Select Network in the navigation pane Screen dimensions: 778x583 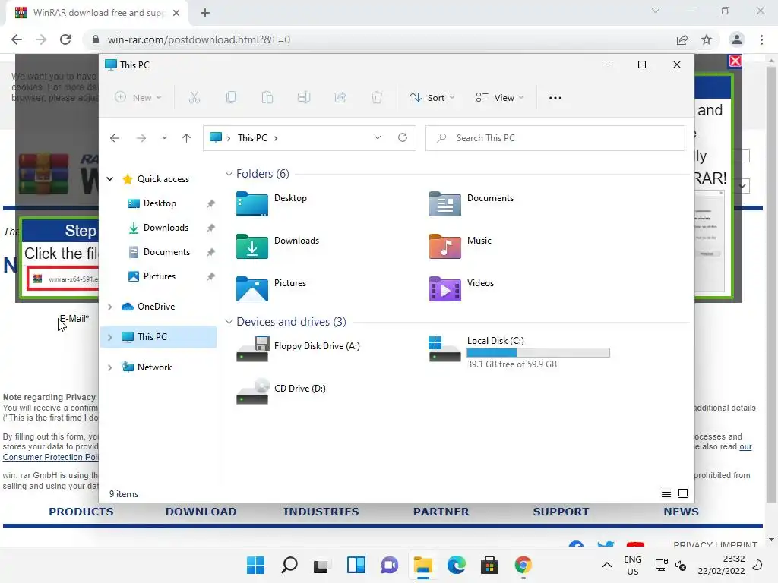pos(154,367)
